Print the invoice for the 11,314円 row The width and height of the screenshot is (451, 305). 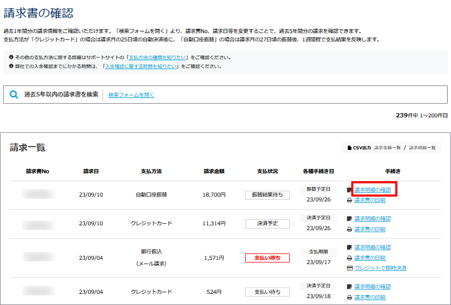click(370, 230)
